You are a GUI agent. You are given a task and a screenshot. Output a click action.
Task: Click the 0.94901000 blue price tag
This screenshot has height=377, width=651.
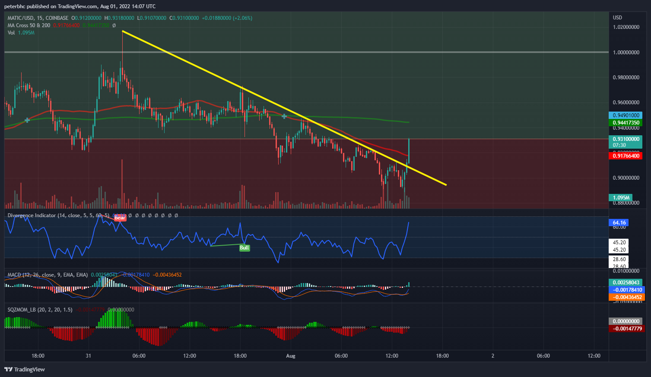tap(626, 115)
